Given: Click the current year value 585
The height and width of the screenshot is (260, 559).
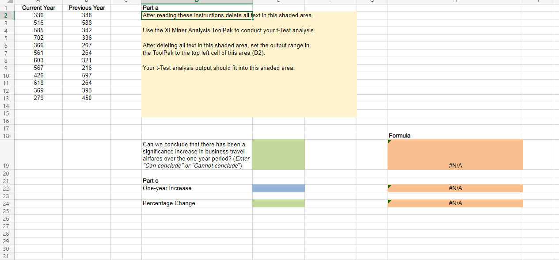Looking at the screenshot, I should [x=38, y=31].
